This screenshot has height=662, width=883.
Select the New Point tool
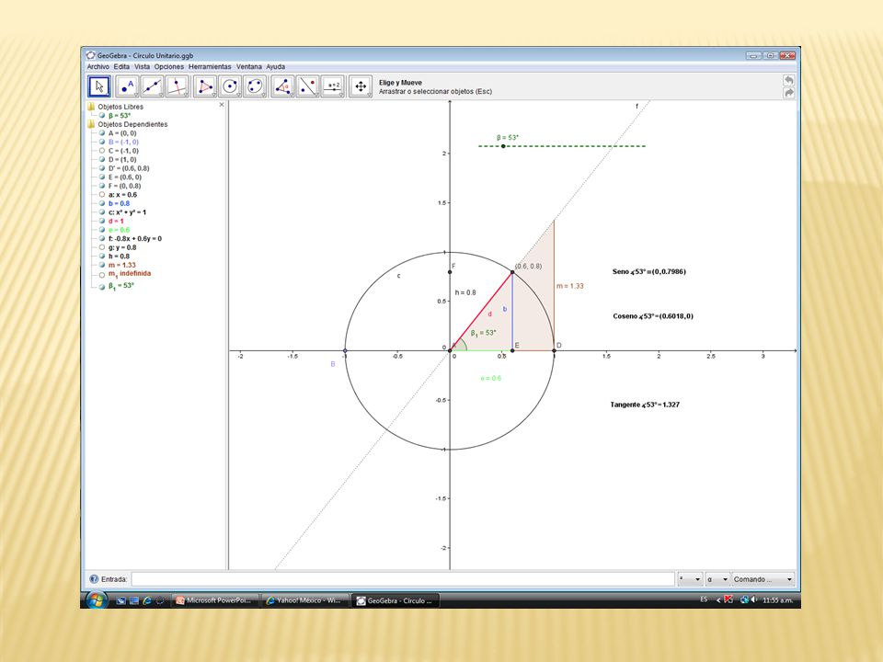tap(127, 86)
